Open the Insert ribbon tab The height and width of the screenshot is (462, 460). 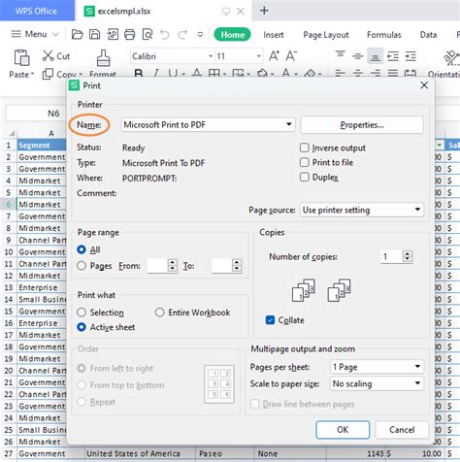coord(274,35)
